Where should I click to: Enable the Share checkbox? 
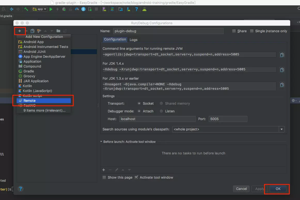pyautogui.click(x=234, y=31)
